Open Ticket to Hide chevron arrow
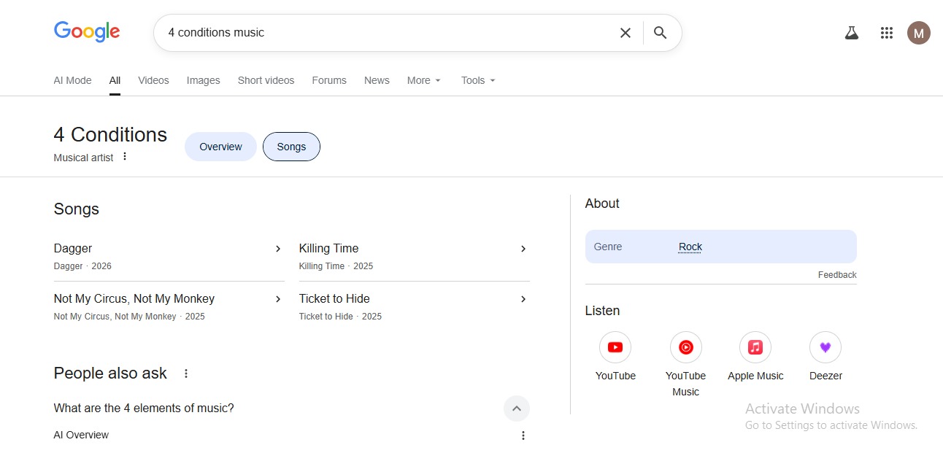 coord(523,299)
